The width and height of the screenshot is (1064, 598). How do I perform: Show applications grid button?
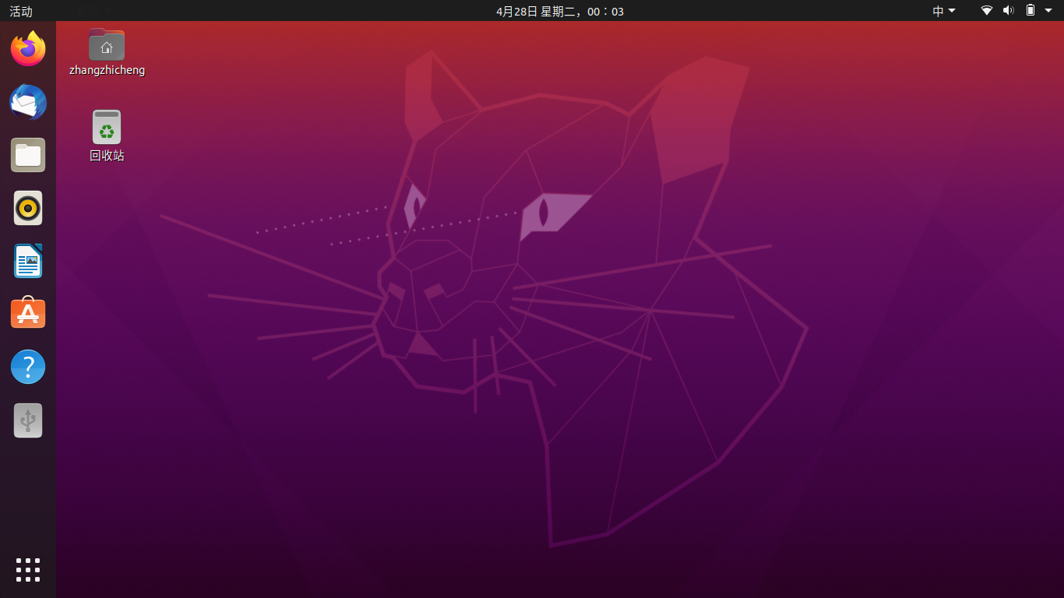(x=28, y=570)
